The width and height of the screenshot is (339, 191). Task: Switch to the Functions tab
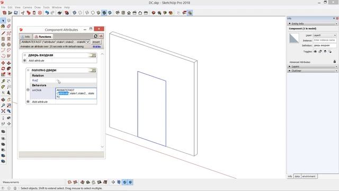pos(43,37)
